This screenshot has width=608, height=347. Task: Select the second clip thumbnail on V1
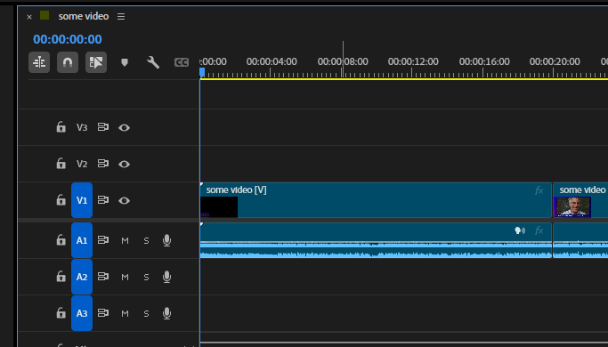tap(572, 207)
